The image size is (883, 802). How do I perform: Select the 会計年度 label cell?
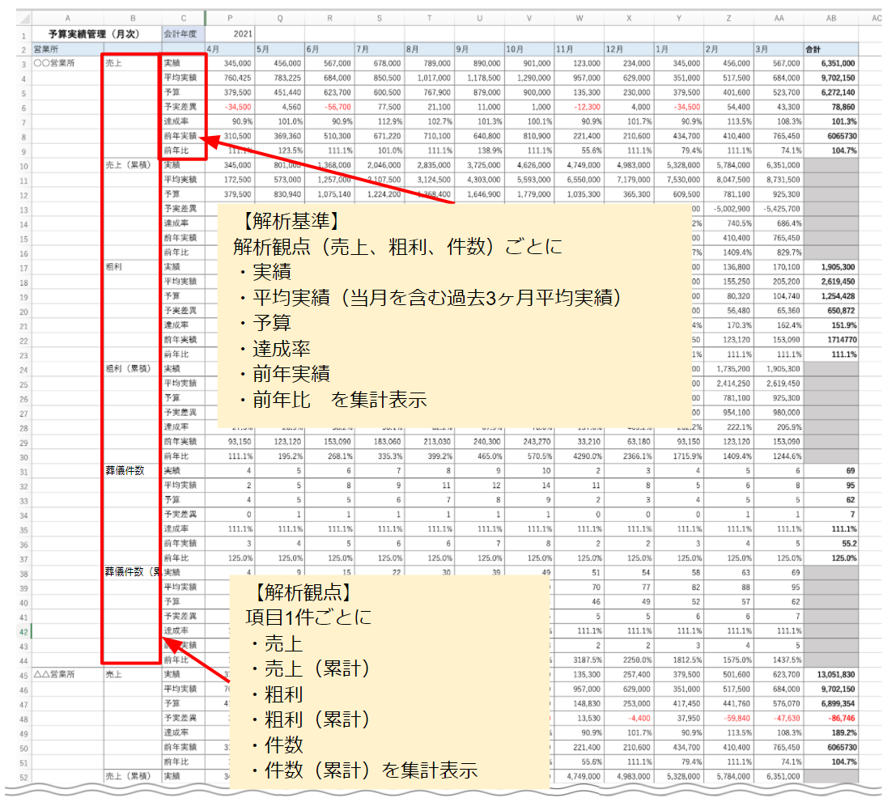point(182,35)
